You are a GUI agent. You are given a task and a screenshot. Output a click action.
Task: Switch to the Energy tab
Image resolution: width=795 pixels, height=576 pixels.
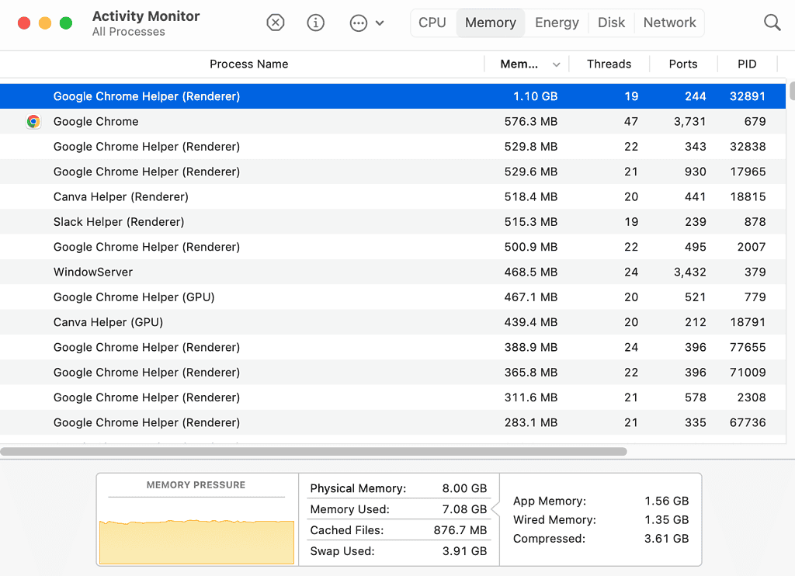(556, 23)
